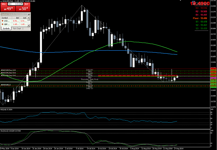Click the 1.65 ask value of GBP row
Screen dimensions: 217x150
pos(24,25)
